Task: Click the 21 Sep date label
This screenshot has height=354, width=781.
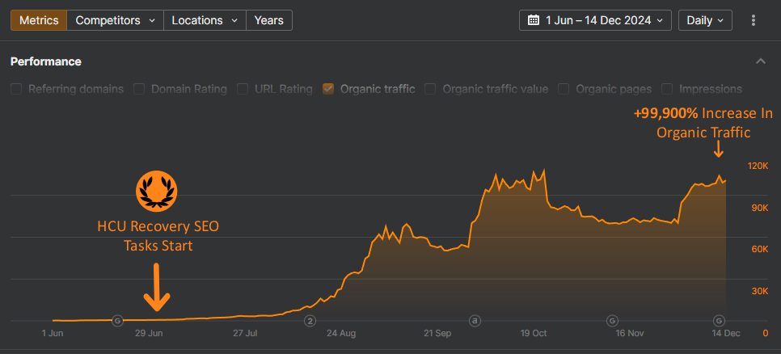Action: pos(437,333)
